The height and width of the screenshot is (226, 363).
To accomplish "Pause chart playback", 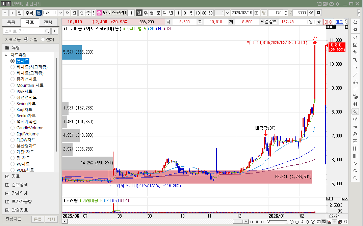I will point(257,222).
